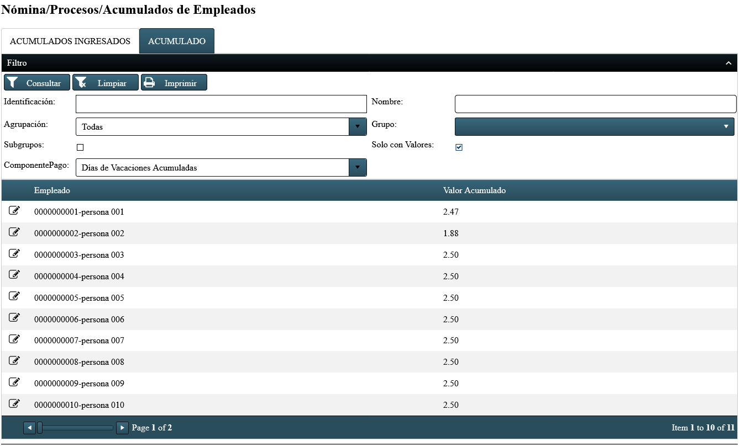Uncheck Solo con Valores checkbox
Screen dimensions: 740x447
coord(459,147)
